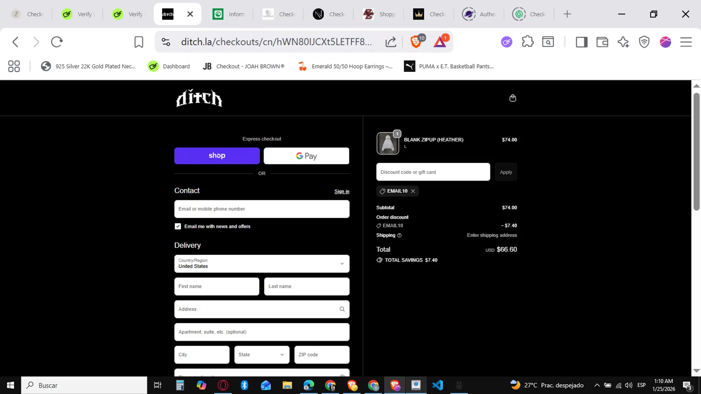The height and width of the screenshot is (394, 701).
Task: Open Emerald 50/50 Hoop Earrings bookmark
Action: [x=345, y=66]
